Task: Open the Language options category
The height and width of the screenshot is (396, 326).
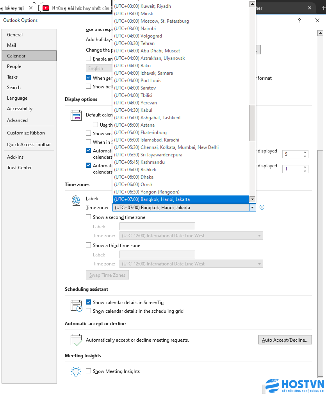Action: click(29, 98)
